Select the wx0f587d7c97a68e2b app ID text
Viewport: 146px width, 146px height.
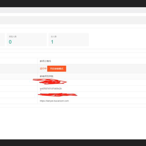[51, 89]
